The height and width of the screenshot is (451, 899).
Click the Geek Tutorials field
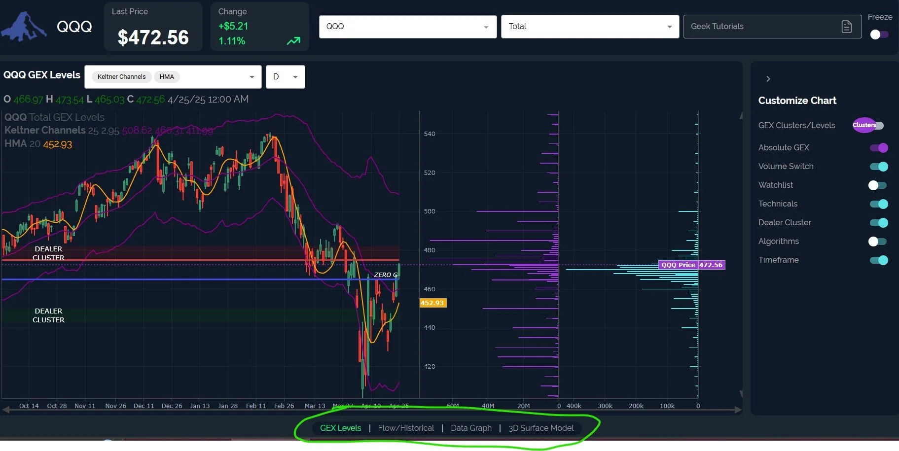click(x=772, y=27)
